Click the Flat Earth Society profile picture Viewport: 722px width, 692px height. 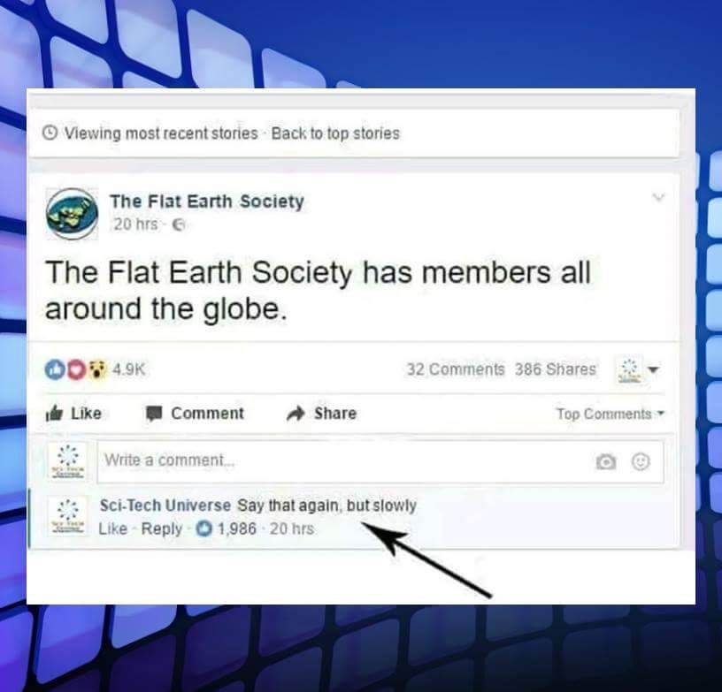tap(72, 214)
